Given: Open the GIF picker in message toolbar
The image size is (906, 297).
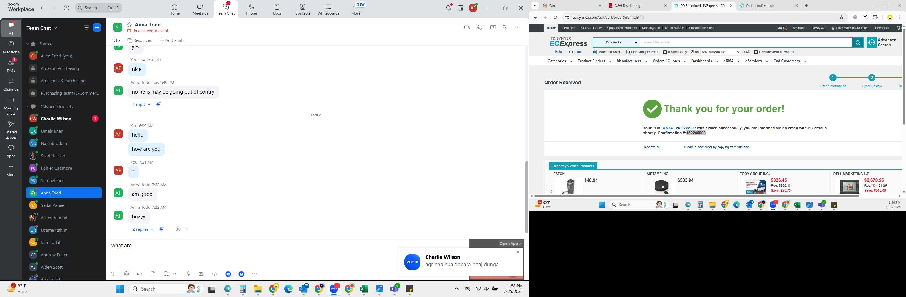Looking at the screenshot, I should coord(140,274).
